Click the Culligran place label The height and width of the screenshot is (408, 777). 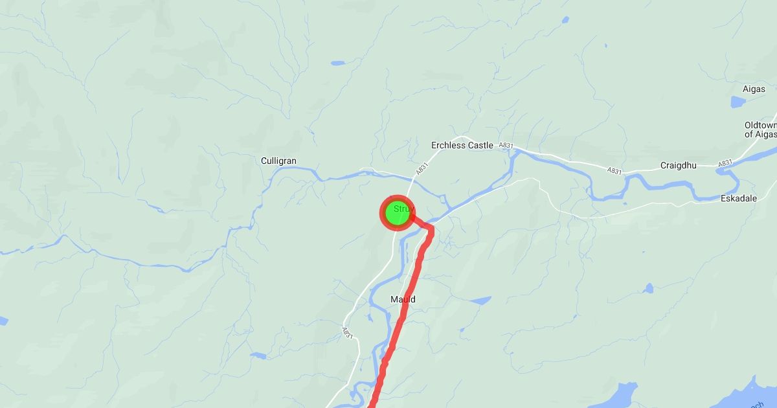(278, 161)
